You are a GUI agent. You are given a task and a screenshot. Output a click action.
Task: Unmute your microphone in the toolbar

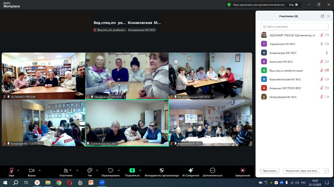[11, 170]
